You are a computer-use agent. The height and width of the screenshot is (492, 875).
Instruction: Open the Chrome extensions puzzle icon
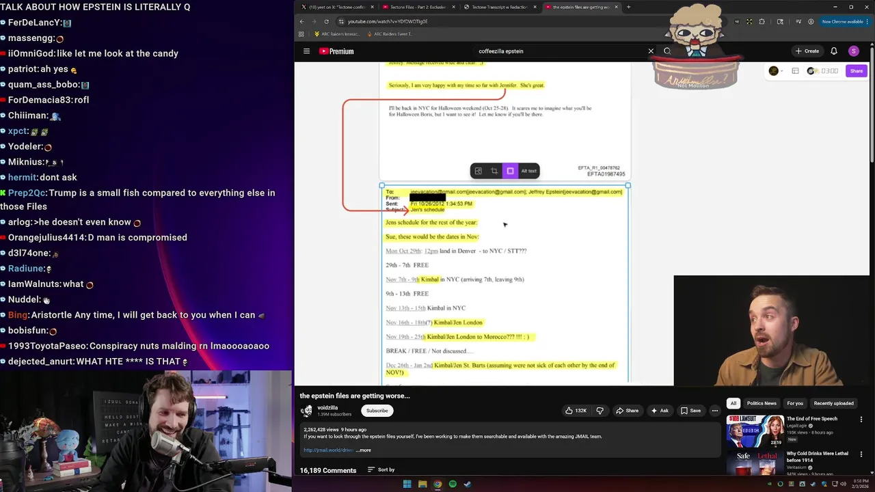click(762, 21)
